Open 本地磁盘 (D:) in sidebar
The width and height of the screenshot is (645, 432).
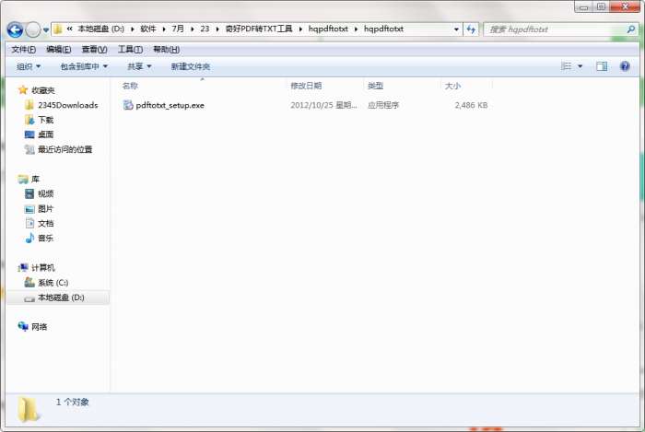61,298
